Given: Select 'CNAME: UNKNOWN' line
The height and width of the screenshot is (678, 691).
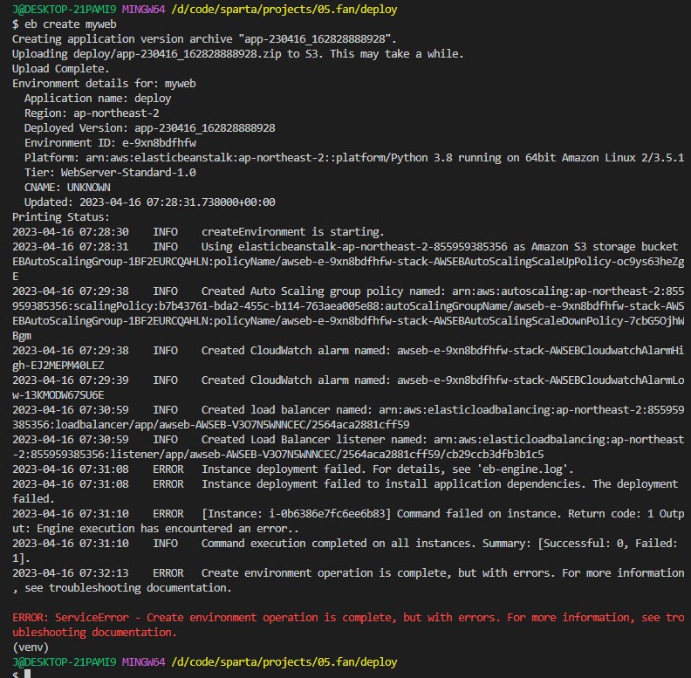Looking at the screenshot, I should pos(67,188).
